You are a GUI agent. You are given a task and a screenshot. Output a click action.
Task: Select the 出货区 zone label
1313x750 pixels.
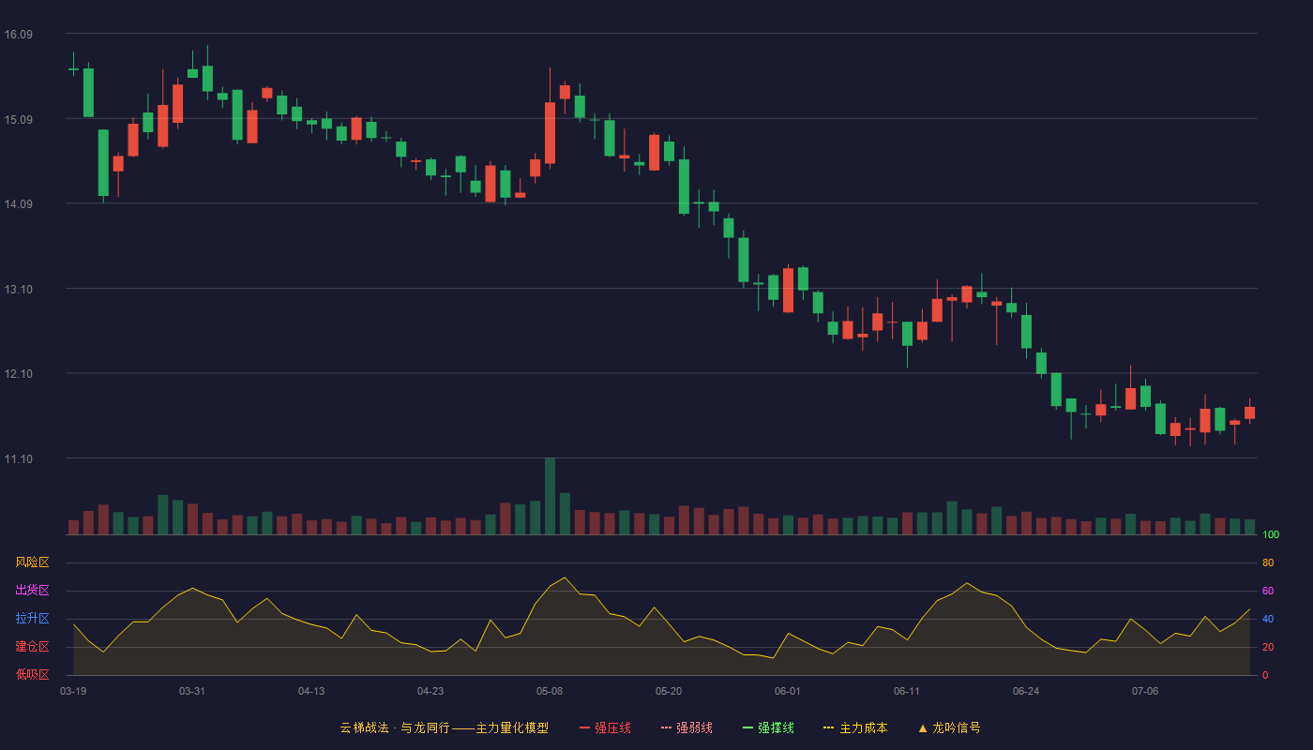point(32,591)
